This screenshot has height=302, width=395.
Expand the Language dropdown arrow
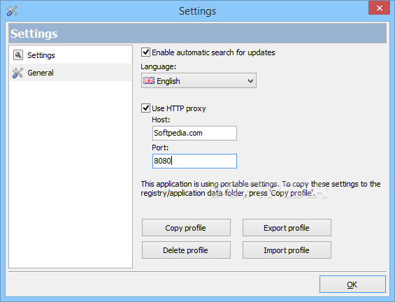point(250,81)
